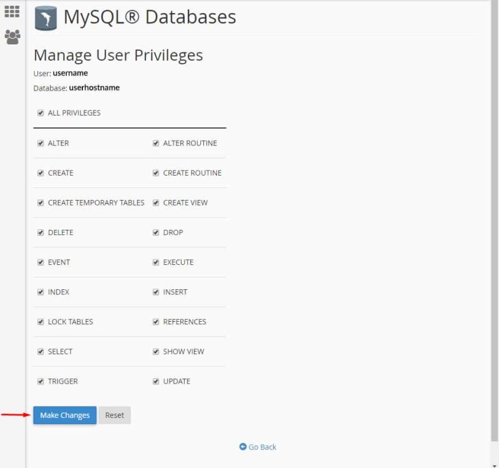499x468 pixels.
Task: Click the Make Changes button
Action: coord(64,415)
